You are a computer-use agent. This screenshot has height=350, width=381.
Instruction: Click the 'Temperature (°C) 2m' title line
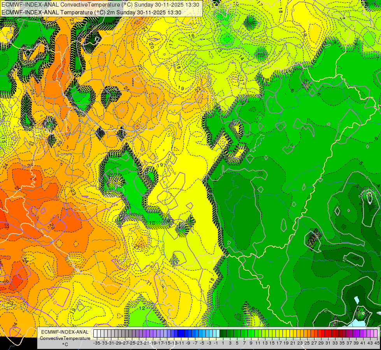point(91,12)
